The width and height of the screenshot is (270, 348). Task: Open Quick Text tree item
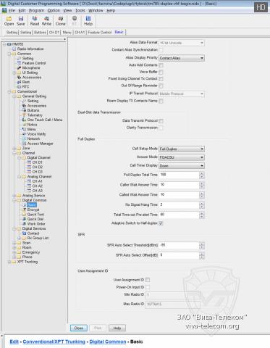pos(35,215)
